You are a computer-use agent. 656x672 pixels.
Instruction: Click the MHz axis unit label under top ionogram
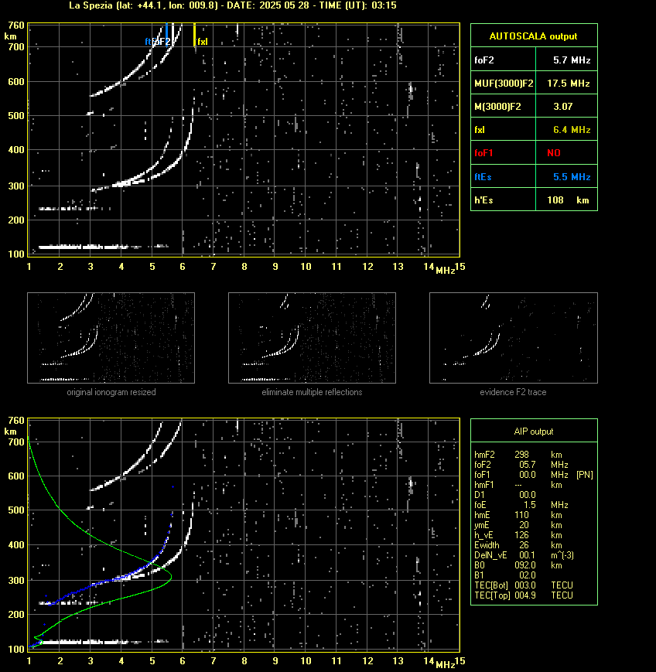[445, 271]
